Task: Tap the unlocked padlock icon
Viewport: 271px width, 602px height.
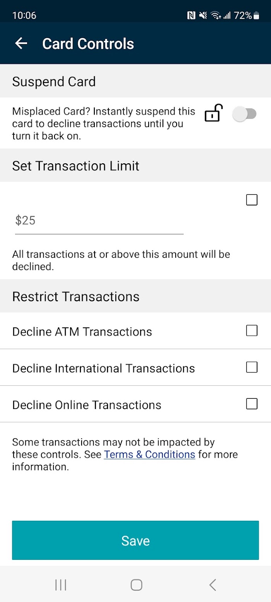Action: [x=214, y=113]
